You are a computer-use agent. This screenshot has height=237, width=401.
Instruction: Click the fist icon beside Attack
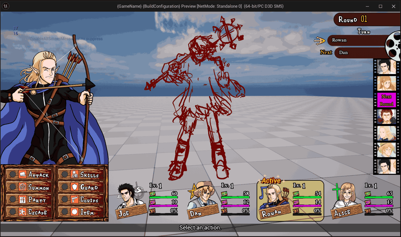(x=22, y=174)
